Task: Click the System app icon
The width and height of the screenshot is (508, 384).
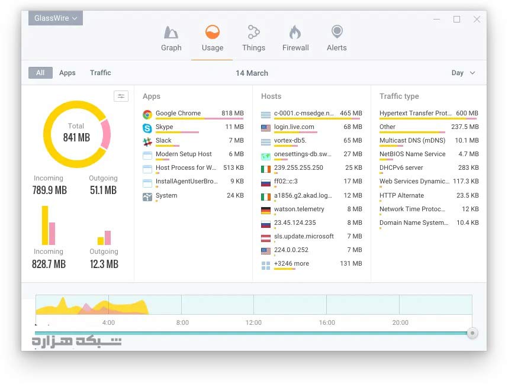Action: [147, 197]
